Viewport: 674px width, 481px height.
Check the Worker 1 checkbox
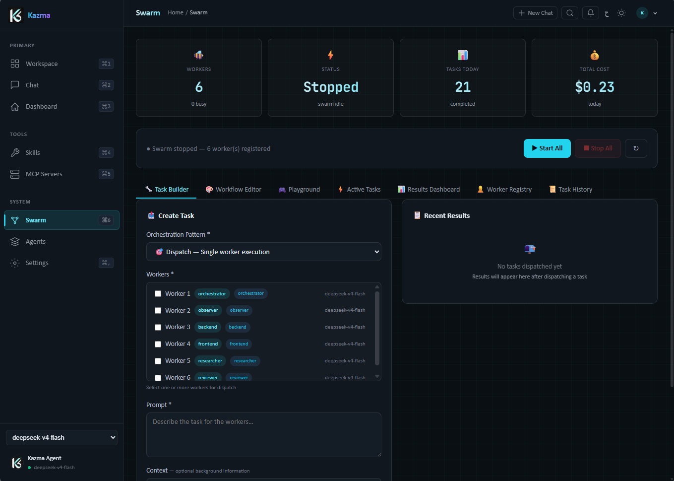click(x=158, y=294)
